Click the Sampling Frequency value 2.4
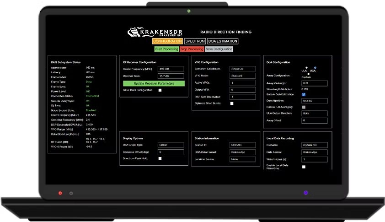Viewport: 385px width, 222px height. (88, 120)
